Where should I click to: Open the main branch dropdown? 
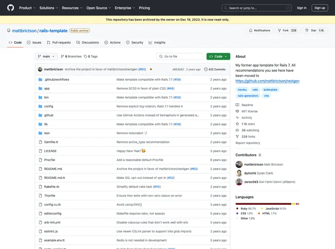pos(46,56)
